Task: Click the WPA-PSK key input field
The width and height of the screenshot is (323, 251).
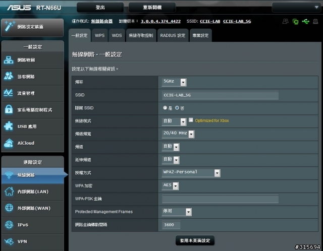Action: click(220, 199)
